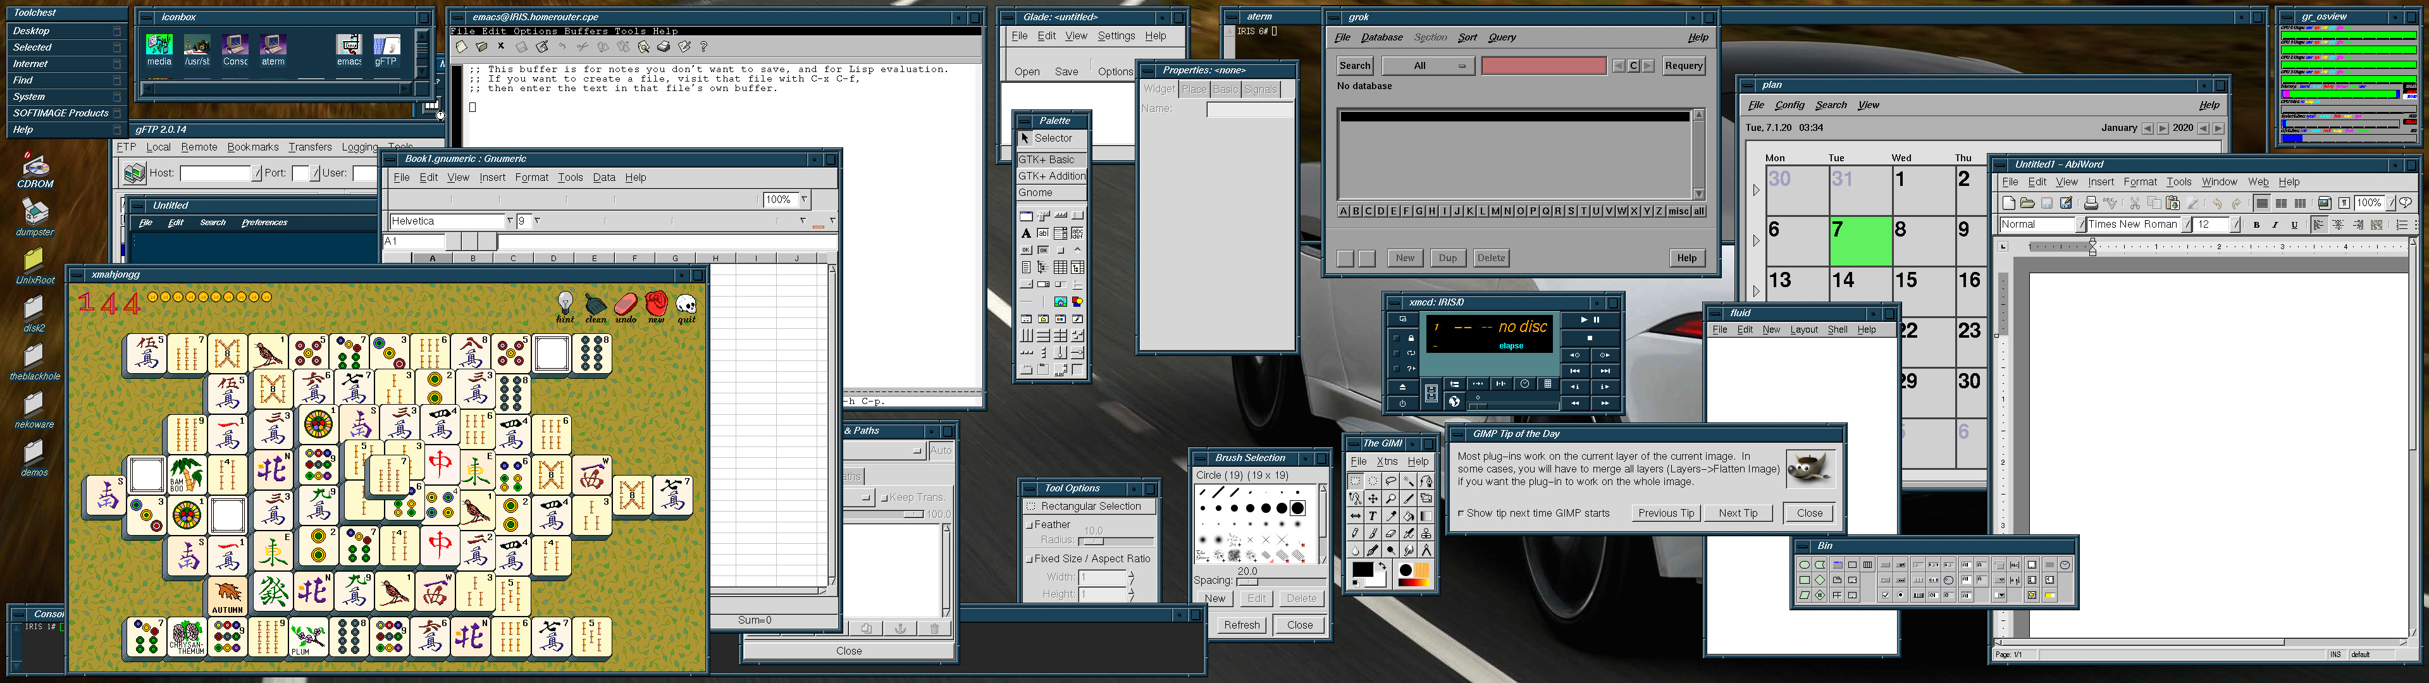Expand the AbiWord zoom 100% dropdown
This screenshot has height=683, width=2429.
[x=2389, y=203]
